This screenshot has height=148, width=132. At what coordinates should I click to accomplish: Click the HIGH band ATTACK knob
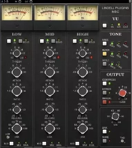point(82,72)
